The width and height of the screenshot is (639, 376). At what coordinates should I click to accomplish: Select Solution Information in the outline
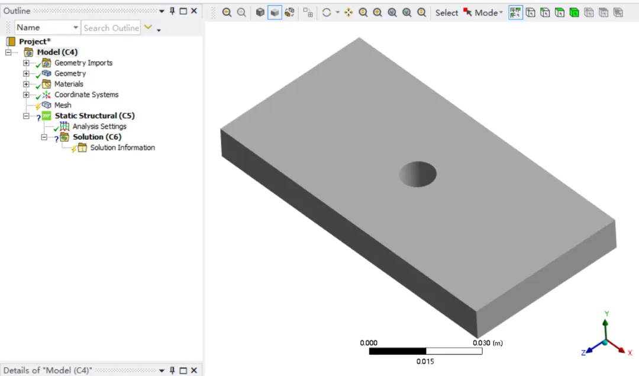tap(122, 148)
